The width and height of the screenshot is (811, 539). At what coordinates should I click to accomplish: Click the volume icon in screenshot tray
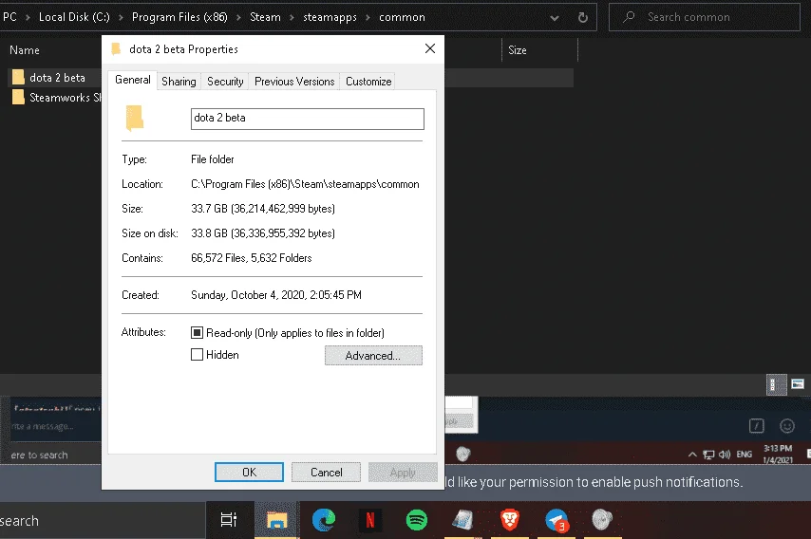pyautogui.click(x=724, y=455)
